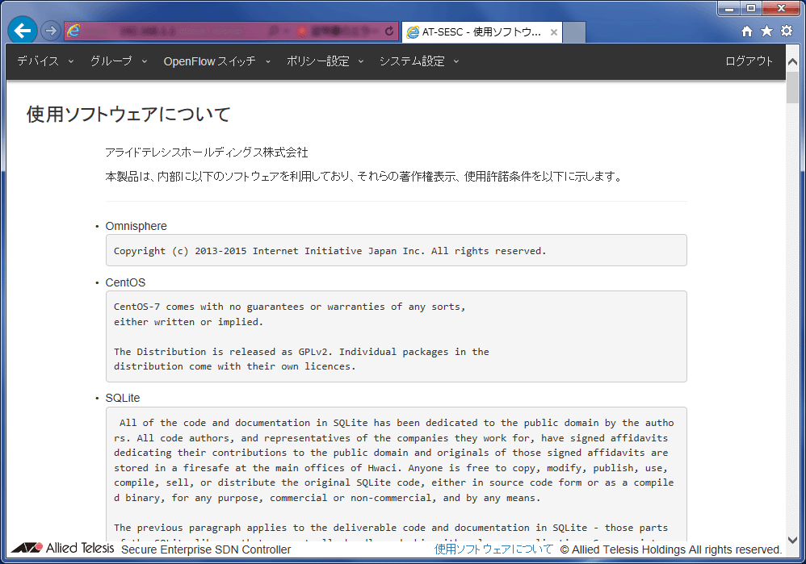This screenshot has height=564, width=806.
Task: Click the vertical scrollbar thumb
Action: pos(792,87)
